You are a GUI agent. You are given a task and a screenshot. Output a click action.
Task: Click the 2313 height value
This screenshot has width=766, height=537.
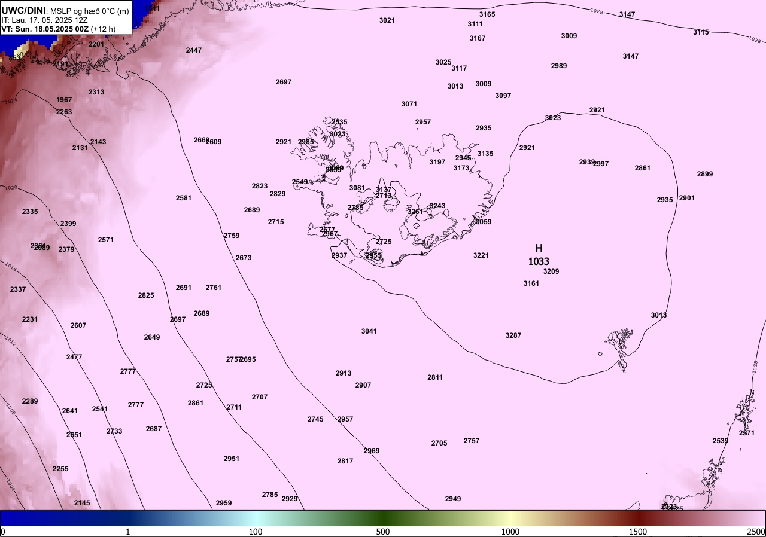tap(96, 92)
